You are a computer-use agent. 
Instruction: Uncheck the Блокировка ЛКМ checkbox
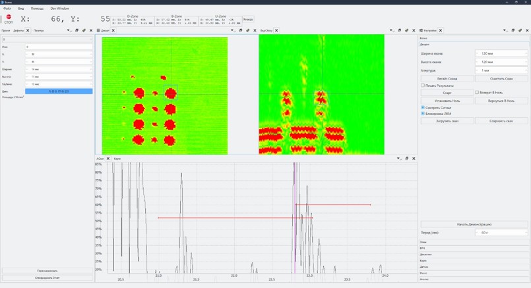[x=423, y=114]
